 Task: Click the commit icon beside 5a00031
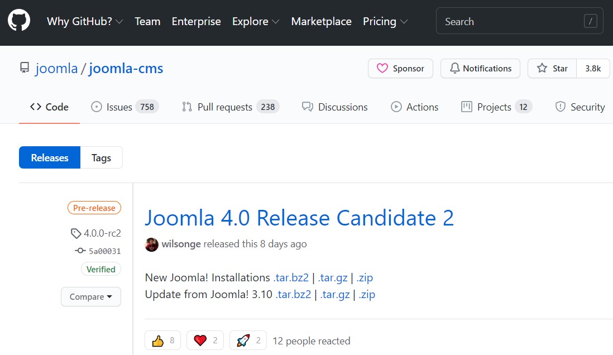[x=80, y=251]
